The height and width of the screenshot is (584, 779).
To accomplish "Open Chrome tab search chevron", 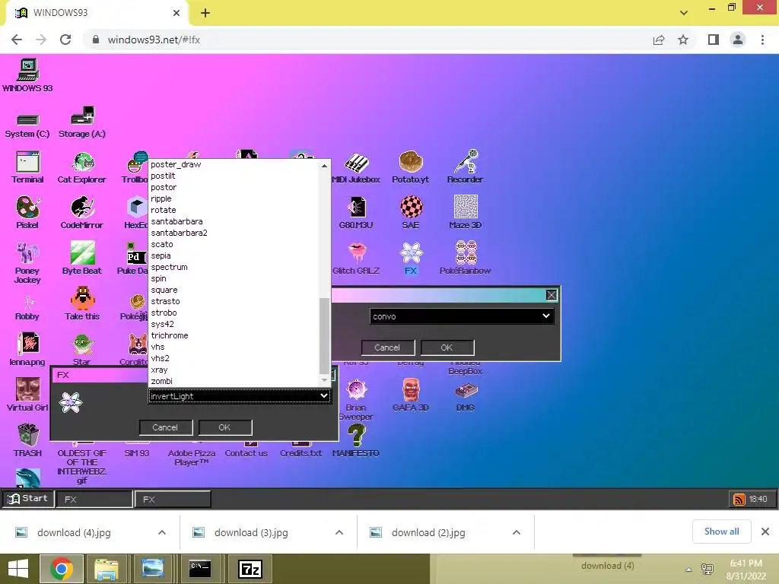I will pyautogui.click(x=684, y=12).
